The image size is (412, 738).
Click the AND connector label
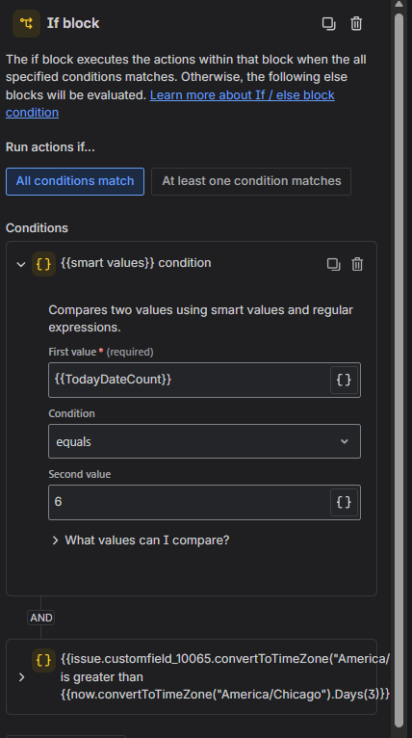click(x=41, y=618)
